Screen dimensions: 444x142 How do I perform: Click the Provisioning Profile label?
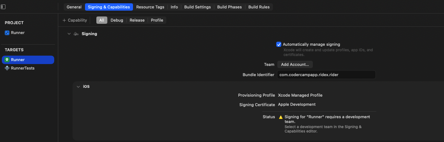point(256,95)
